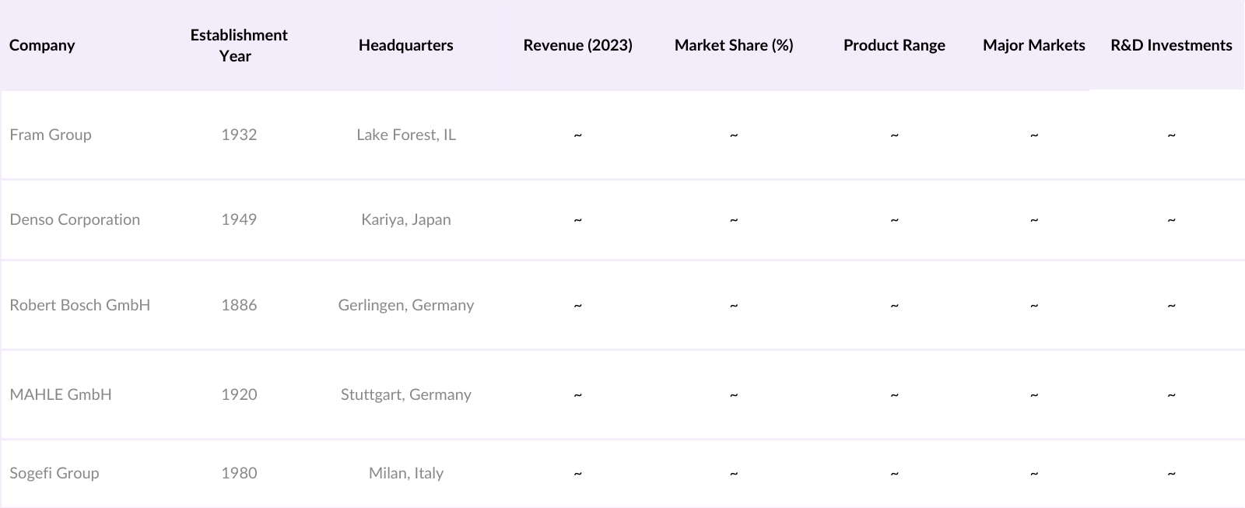Select Sogefi Group's Product Range cell
The width and height of the screenshot is (1245, 508).
click(894, 474)
